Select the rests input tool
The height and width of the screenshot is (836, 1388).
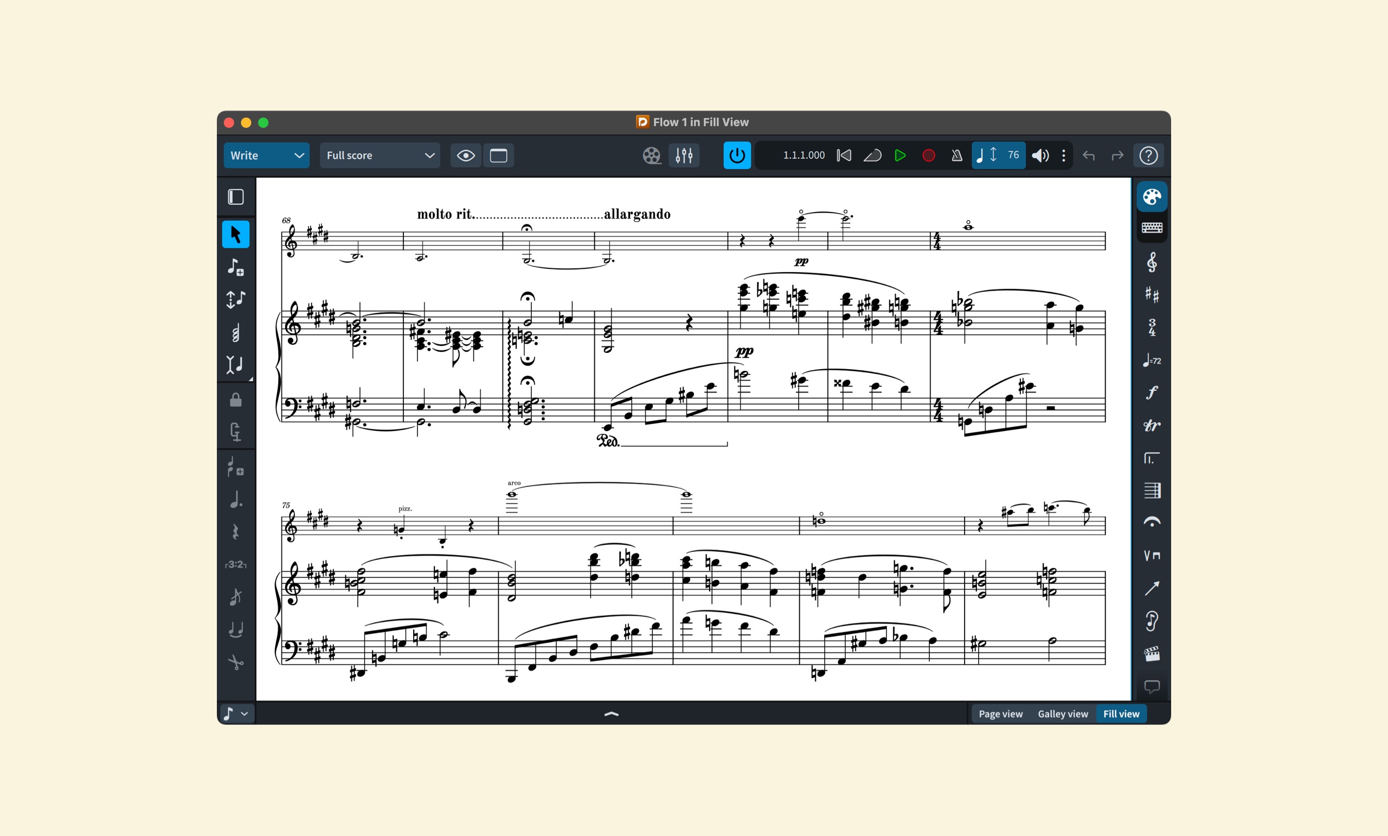click(x=235, y=532)
